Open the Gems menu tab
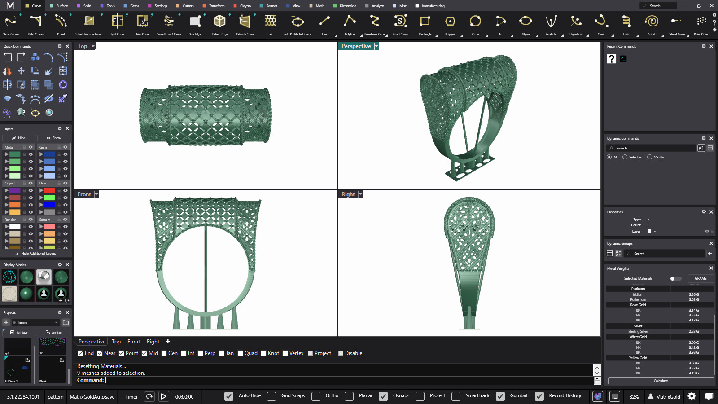 pyautogui.click(x=132, y=6)
